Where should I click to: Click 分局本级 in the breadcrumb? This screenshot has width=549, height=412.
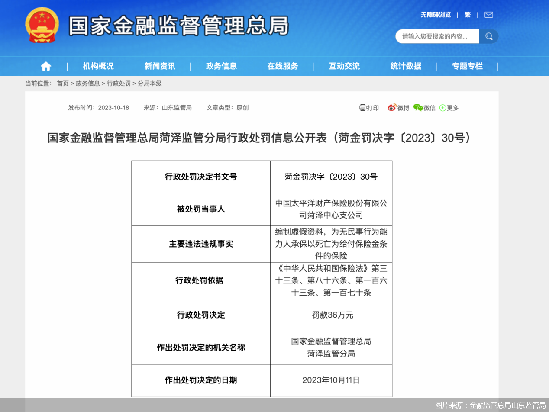click(150, 84)
